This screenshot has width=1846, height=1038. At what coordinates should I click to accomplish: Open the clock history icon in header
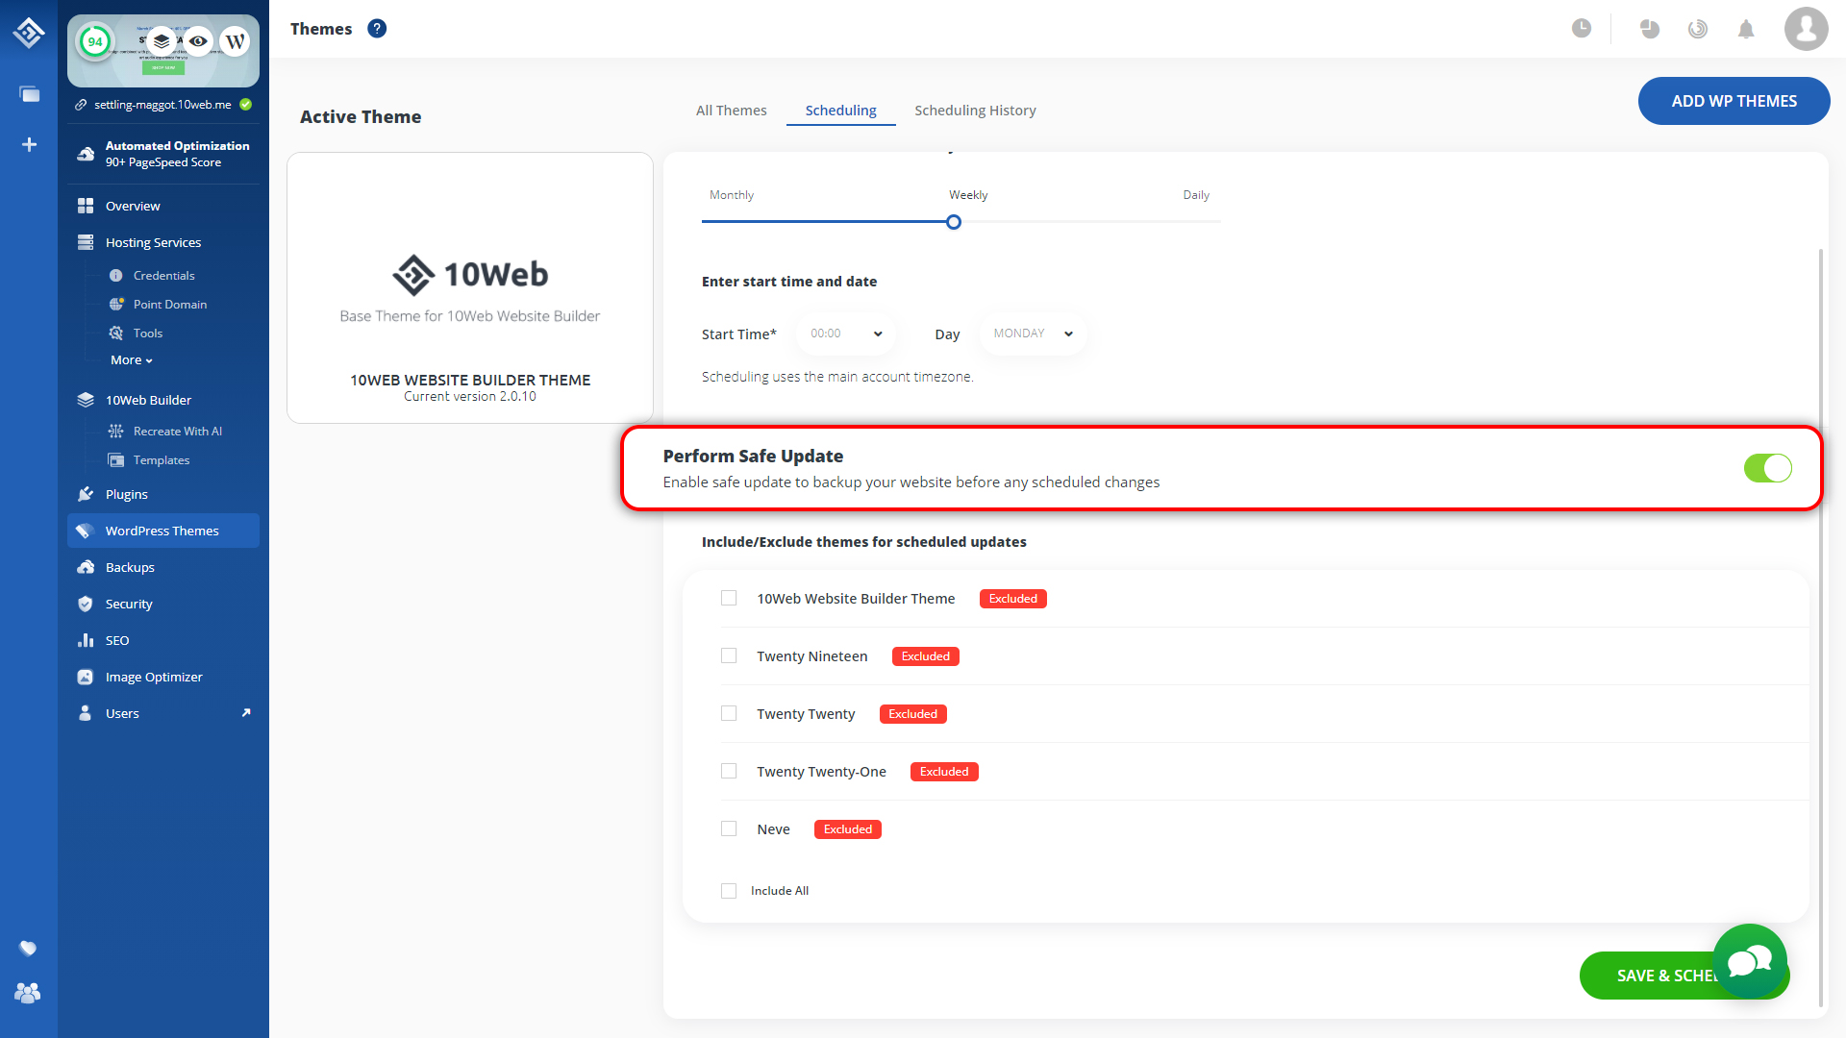pos(1582,29)
